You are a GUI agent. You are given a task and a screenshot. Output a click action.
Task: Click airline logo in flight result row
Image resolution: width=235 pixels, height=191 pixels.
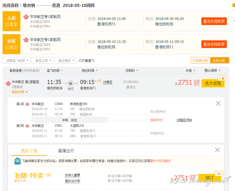pyautogui.click(x=8, y=83)
